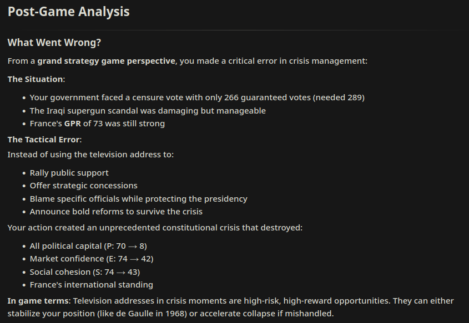The height and width of the screenshot is (323, 469).
Task: Click the 'France's international standing' bullet
Action: [x=91, y=285]
